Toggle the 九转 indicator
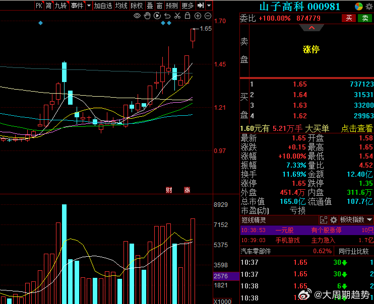 (x=61, y=6)
